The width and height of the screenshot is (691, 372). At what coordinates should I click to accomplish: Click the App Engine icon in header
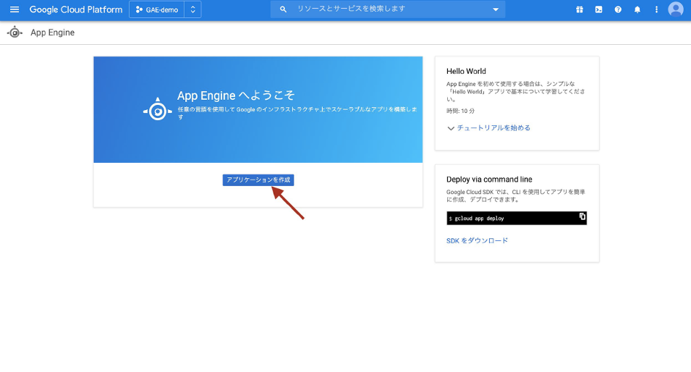[x=14, y=32]
